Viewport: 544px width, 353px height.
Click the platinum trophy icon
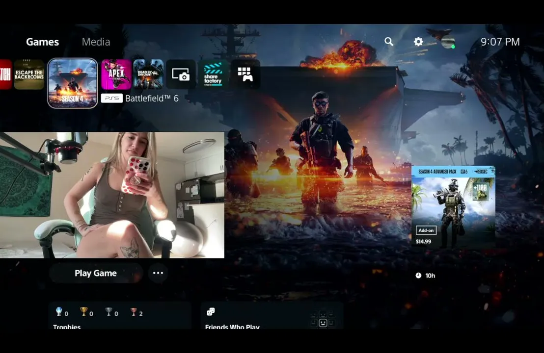pos(59,312)
